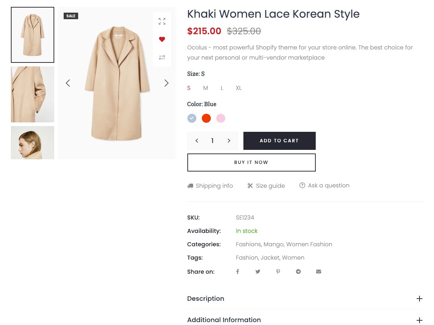Click the compare arrows icon
The height and width of the screenshot is (325, 434).
pos(162,57)
